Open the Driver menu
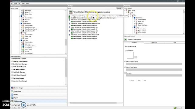195x109 pixels. coord(16,3)
